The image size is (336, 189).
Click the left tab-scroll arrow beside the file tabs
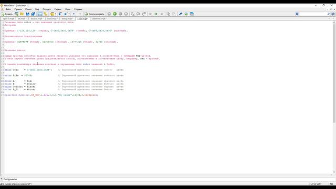329,19
